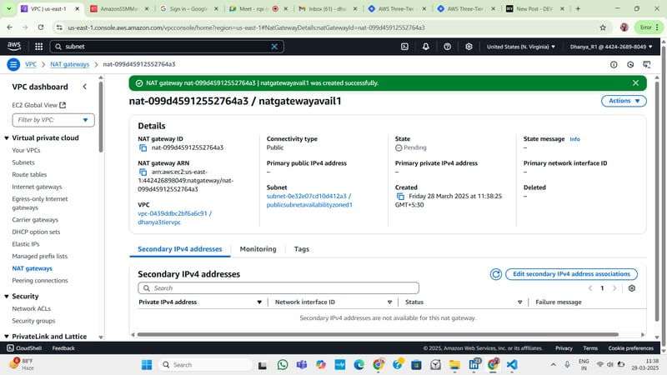Open the State message Info link

[x=574, y=139]
